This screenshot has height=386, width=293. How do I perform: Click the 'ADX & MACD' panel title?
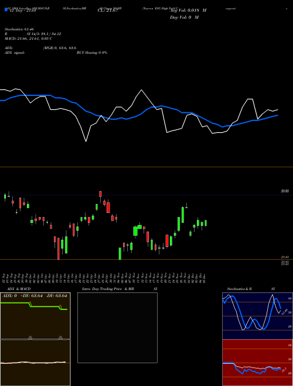19,289
